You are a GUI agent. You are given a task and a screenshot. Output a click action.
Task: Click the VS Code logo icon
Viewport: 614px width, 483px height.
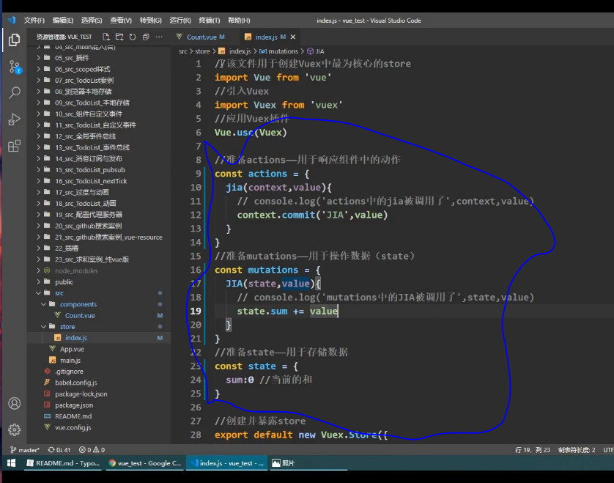[12, 20]
